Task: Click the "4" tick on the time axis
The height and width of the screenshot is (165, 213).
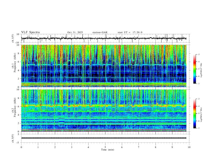Action: (88, 147)
